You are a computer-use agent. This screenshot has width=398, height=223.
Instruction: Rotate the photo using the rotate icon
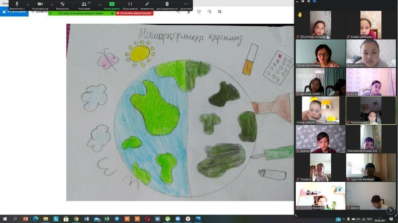click(x=209, y=12)
